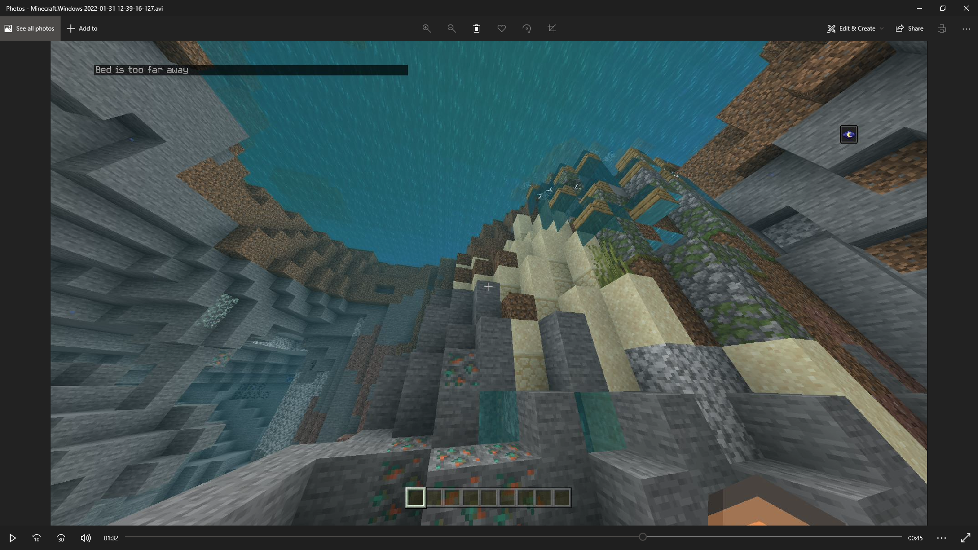Click the Minecraft status effect icon overlay

[x=849, y=134]
